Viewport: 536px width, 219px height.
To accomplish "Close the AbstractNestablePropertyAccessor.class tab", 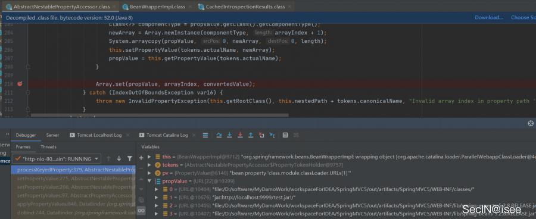I will pos(114,7).
